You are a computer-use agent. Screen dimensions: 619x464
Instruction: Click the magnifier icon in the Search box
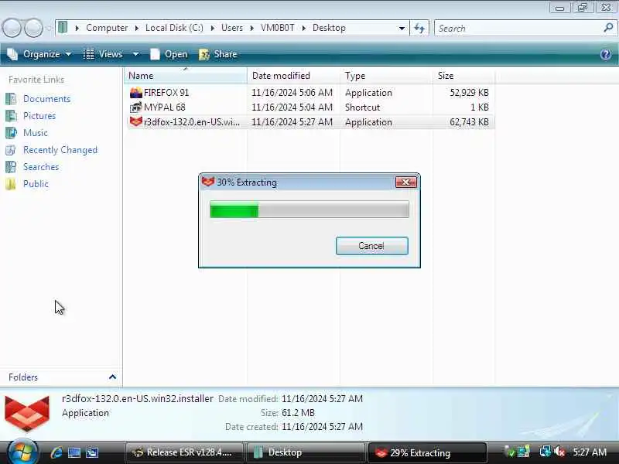[x=608, y=28]
